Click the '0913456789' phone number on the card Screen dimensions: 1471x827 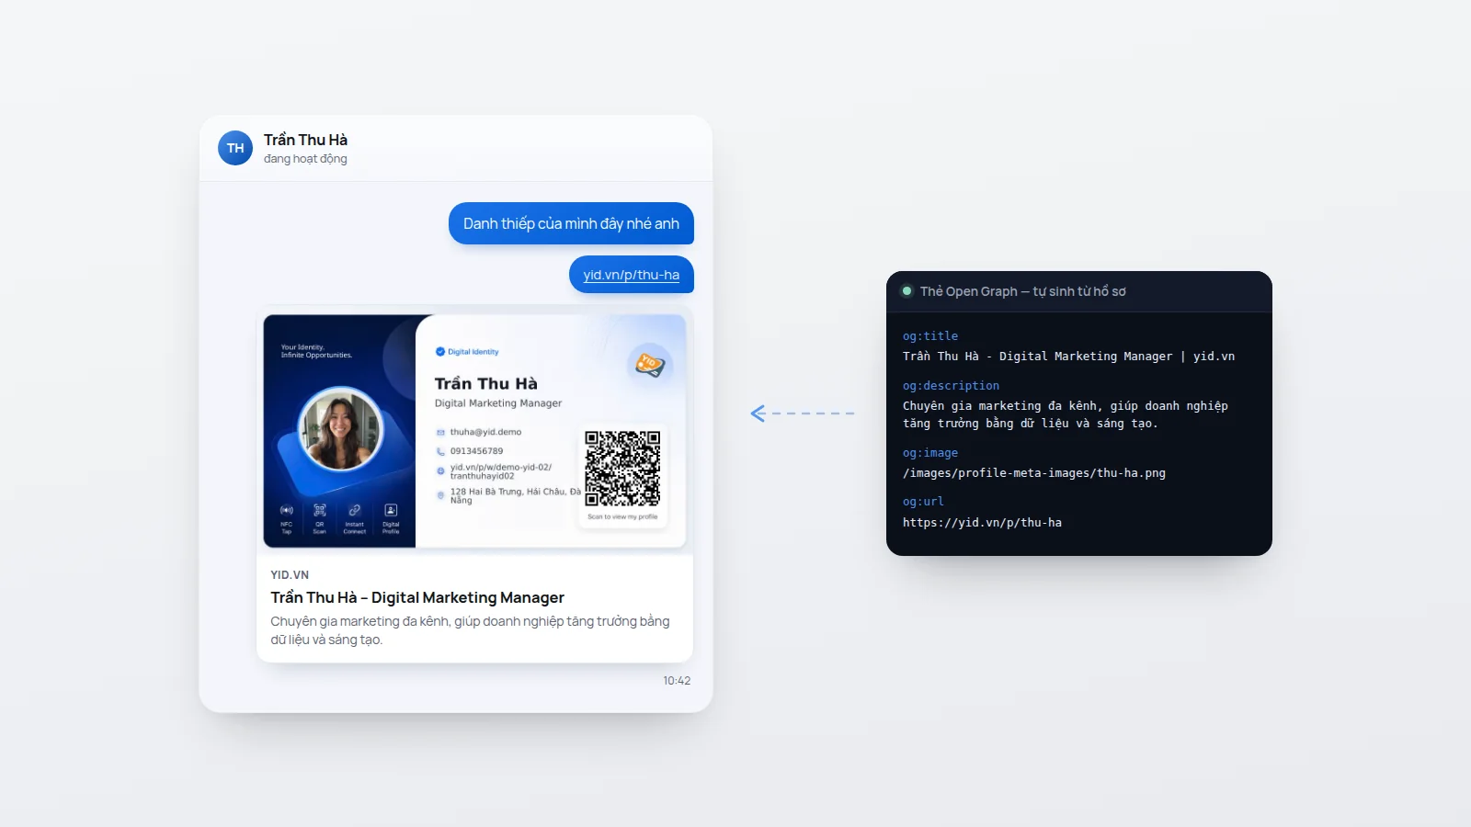(476, 451)
